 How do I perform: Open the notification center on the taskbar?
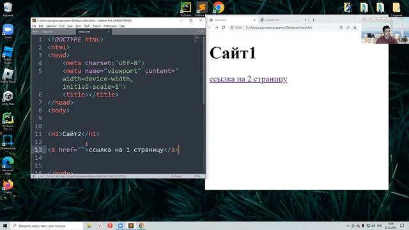pyautogui.click(x=402, y=226)
